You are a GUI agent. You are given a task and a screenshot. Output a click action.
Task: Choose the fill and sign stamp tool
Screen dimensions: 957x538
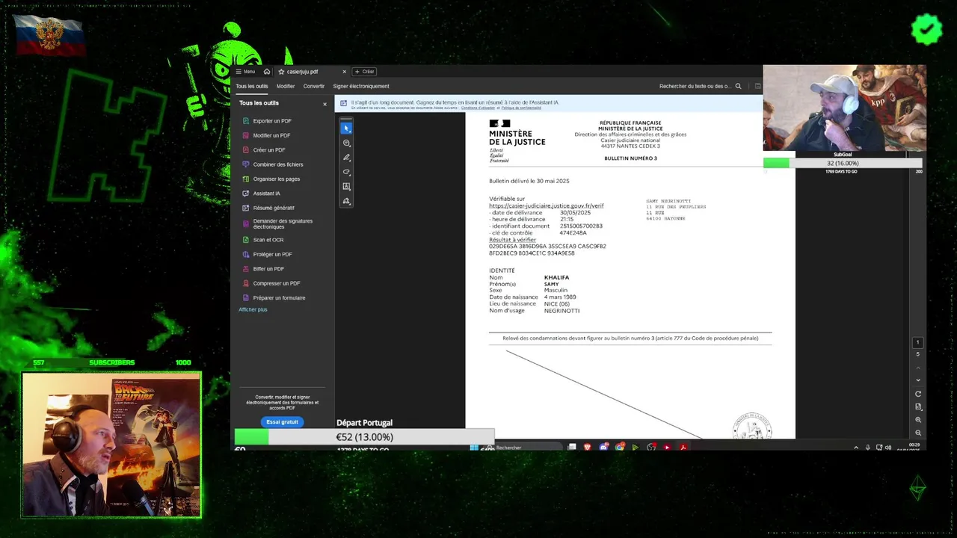(x=346, y=201)
